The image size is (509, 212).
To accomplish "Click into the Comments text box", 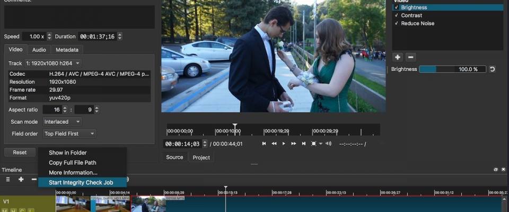I will point(79,17).
